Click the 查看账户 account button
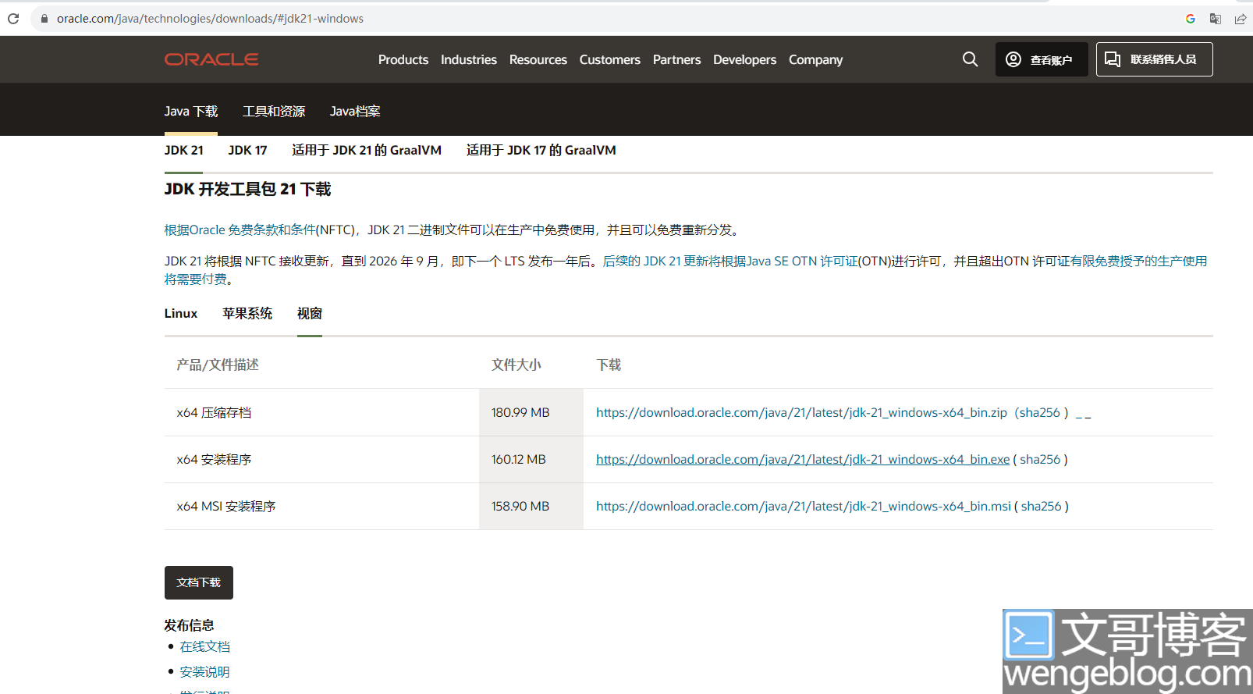Screen dimensions: 1253x694 [x=1042, y=59]
